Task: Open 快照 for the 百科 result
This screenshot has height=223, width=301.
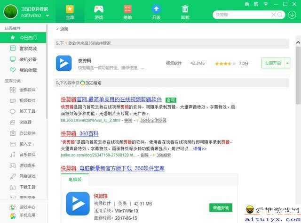Action: (144, 155)
